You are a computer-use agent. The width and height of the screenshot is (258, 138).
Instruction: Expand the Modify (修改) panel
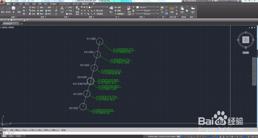[x=43, y=17]
